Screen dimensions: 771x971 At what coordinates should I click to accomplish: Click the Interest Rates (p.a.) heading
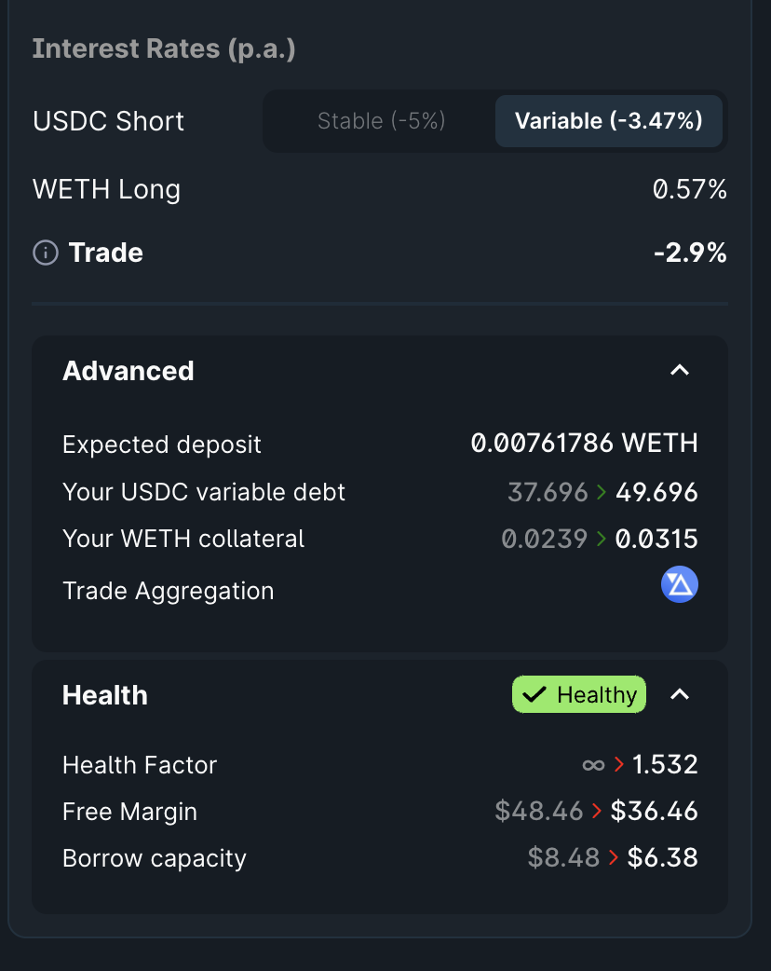(x=164, y=48)
